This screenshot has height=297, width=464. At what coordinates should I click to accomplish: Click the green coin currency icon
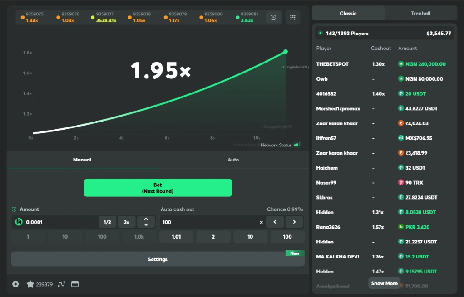[x=19, y=222]
